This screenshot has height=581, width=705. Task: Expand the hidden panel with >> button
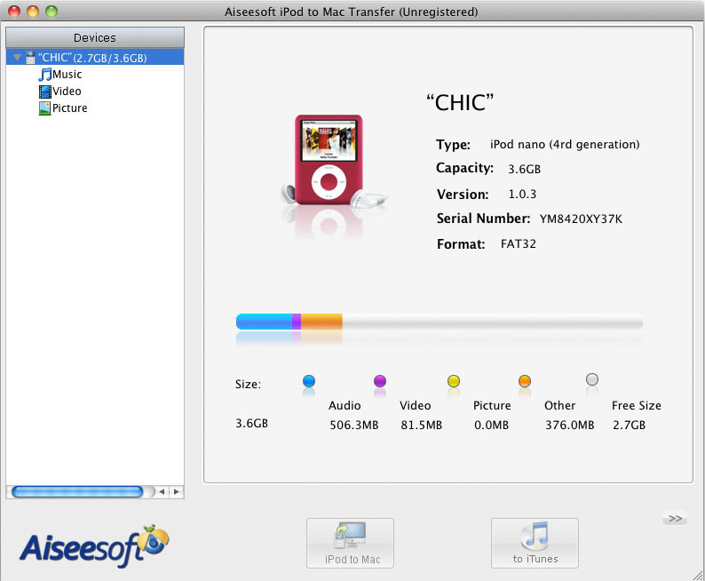point(676,518)
